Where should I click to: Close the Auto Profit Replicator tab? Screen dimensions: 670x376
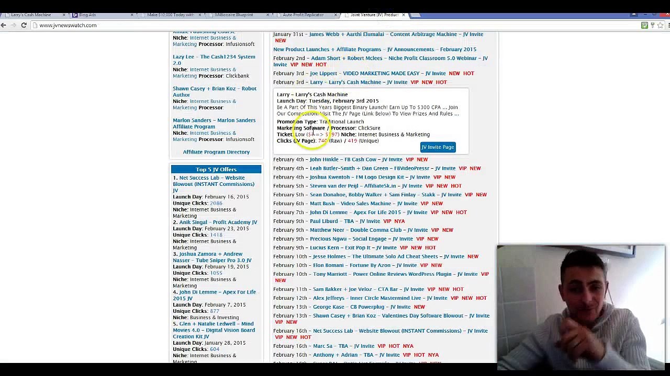click(336, 15)
